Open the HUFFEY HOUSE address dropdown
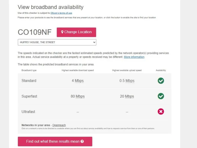This screenshot has height=148, width=197. pos(57,42)
